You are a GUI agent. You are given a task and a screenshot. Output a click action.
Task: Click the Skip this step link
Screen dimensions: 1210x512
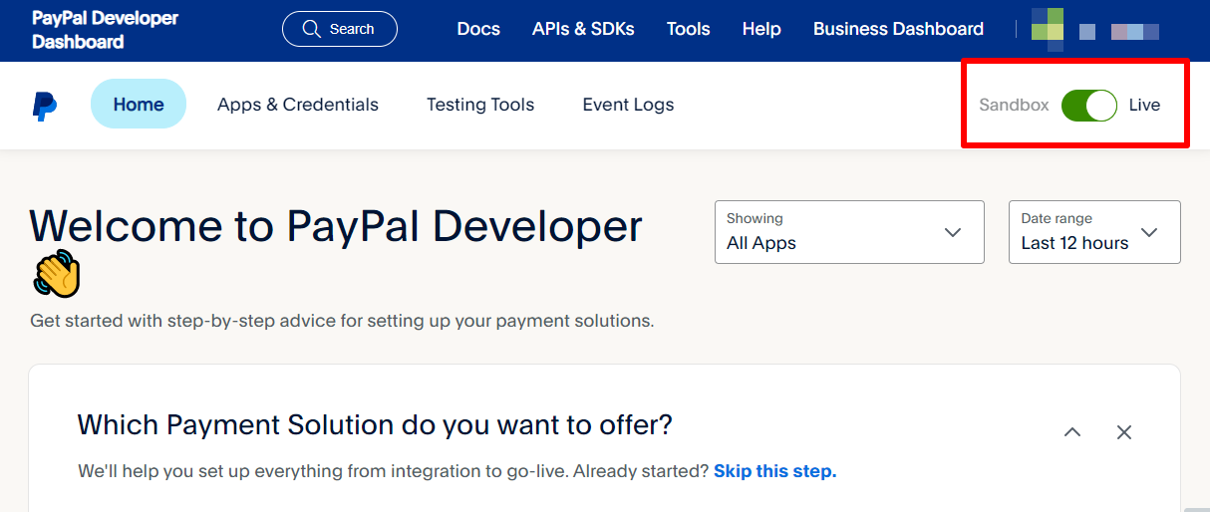coord(775,471)
